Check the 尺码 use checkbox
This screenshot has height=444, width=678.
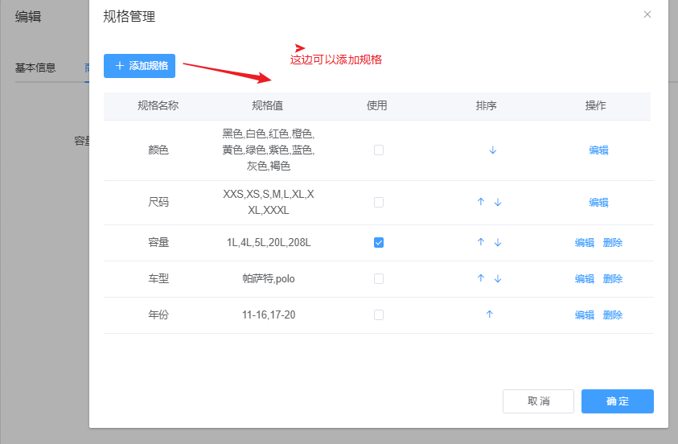click(x=379, y=203)
